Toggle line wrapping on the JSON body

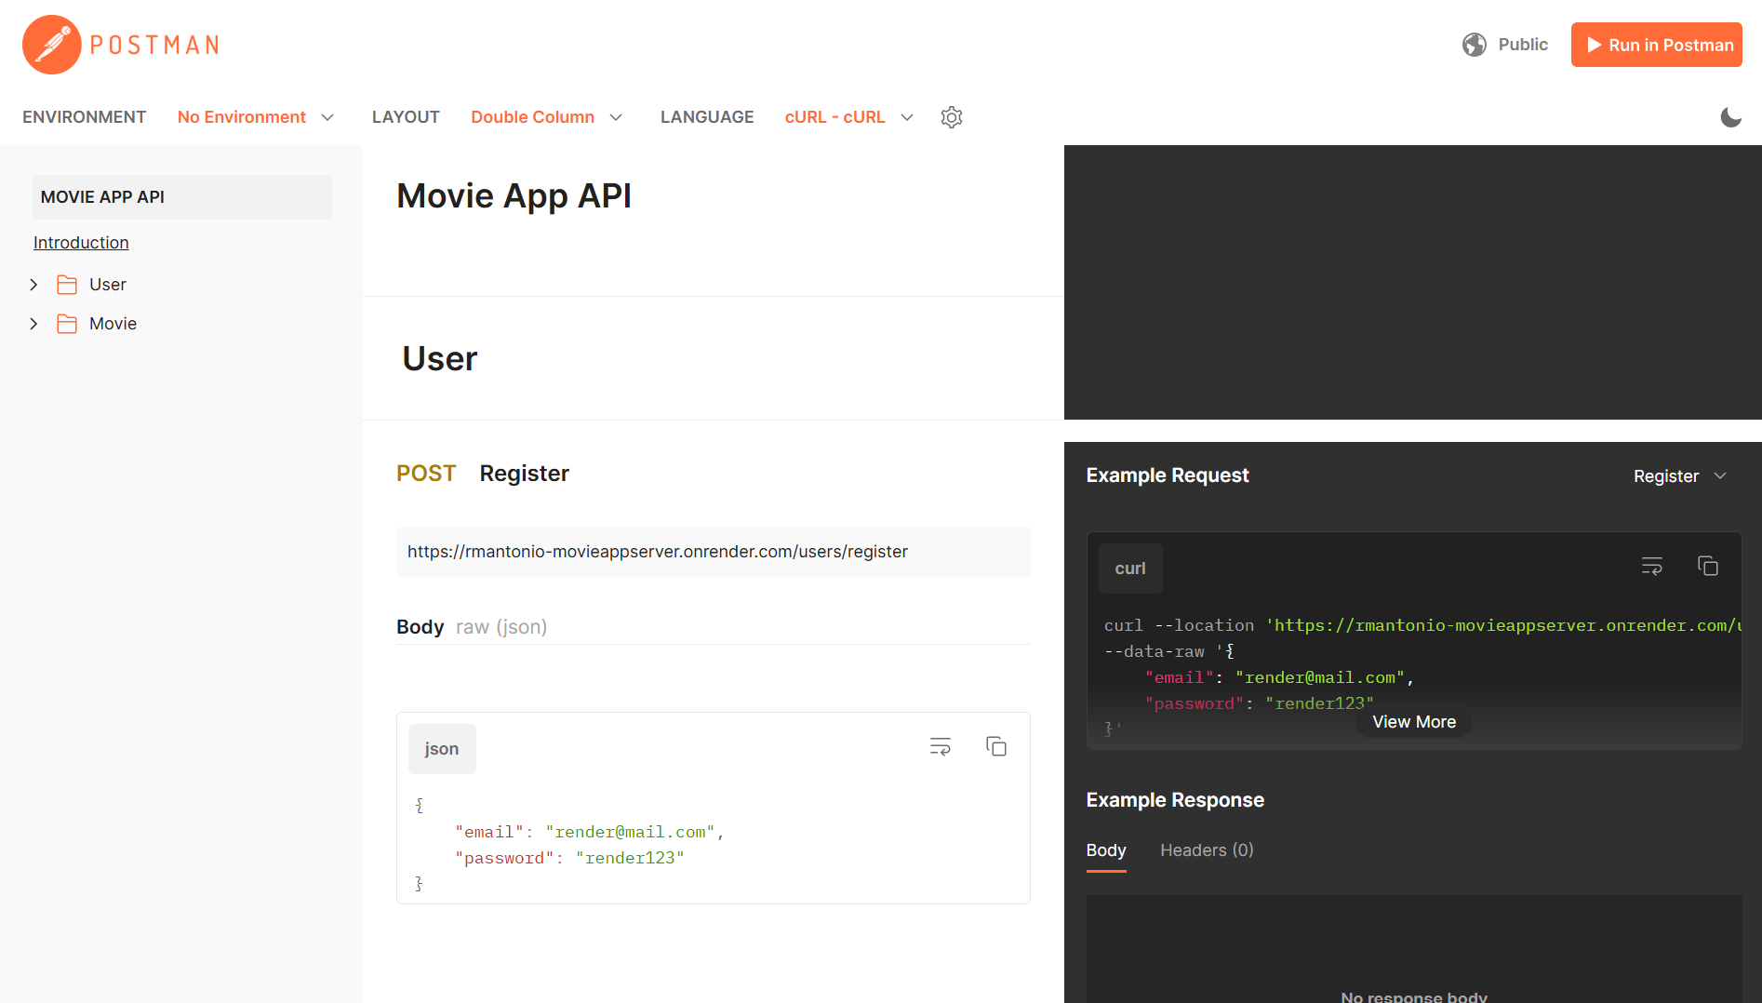pos(940,746)
